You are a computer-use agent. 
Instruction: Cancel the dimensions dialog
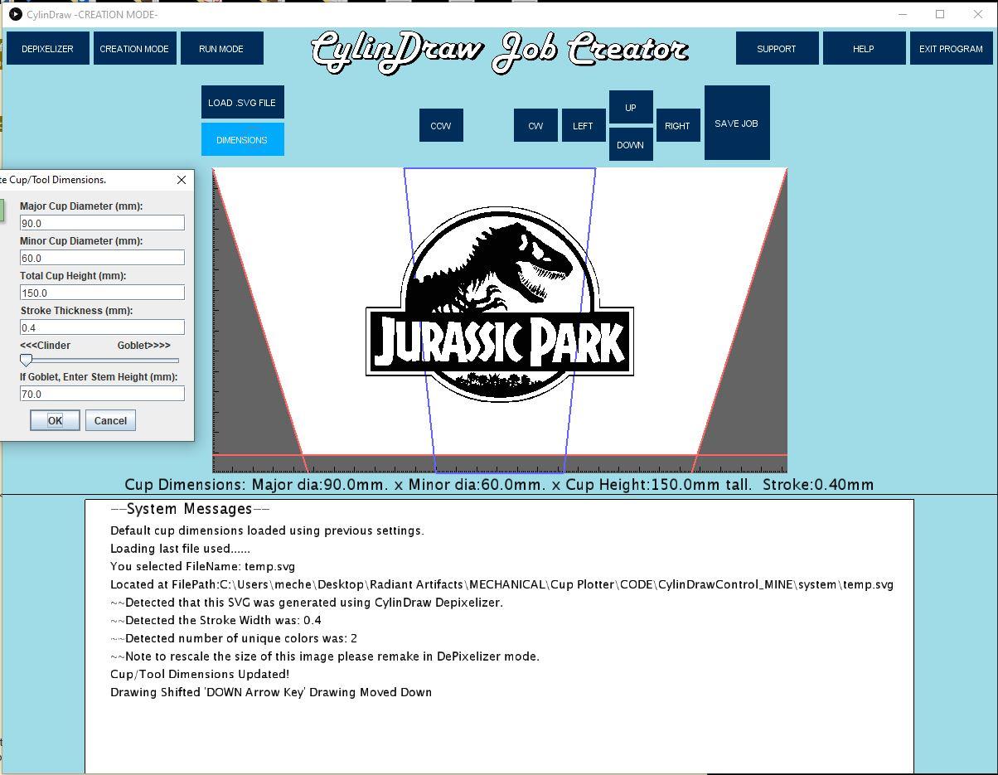110,420
